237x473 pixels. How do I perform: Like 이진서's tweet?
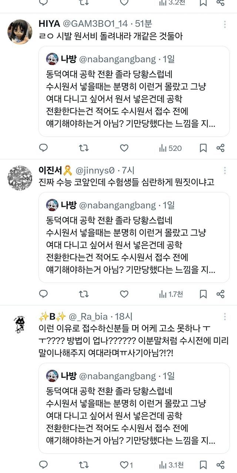(x=124, y=294)
